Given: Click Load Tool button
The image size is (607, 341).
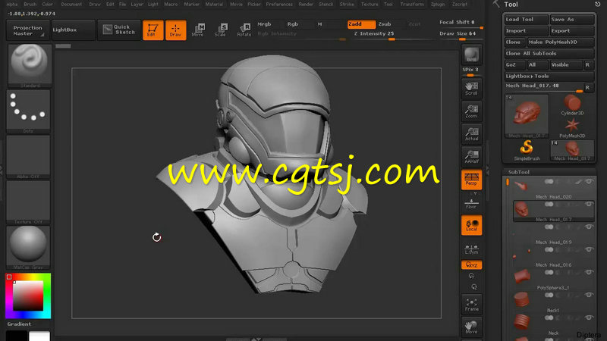Looking at the screenshot, I should point(526,20).
